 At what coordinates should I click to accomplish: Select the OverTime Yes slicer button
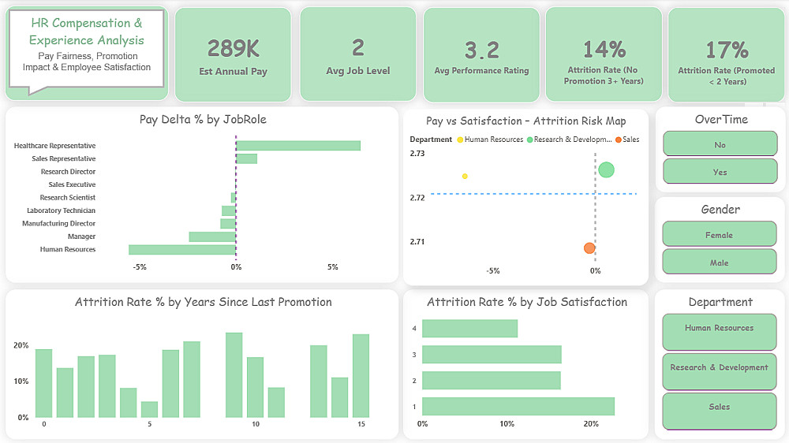coord(720,172)
